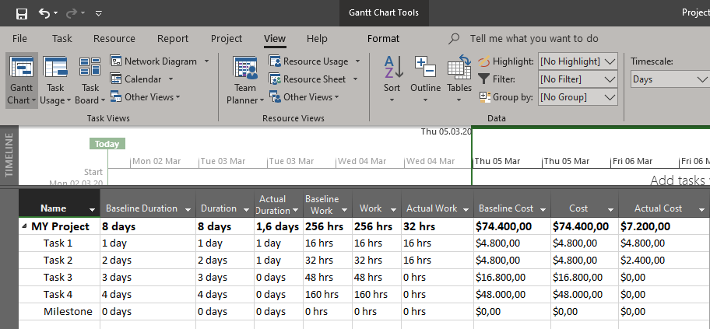
Task: Click the Gantt Chart view icon
Action: [21, 70]
